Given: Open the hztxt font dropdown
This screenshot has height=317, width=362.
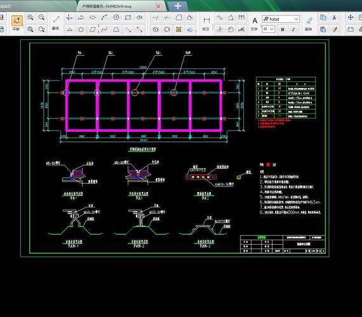Looking at the screenshot, I should coord(281,19).
